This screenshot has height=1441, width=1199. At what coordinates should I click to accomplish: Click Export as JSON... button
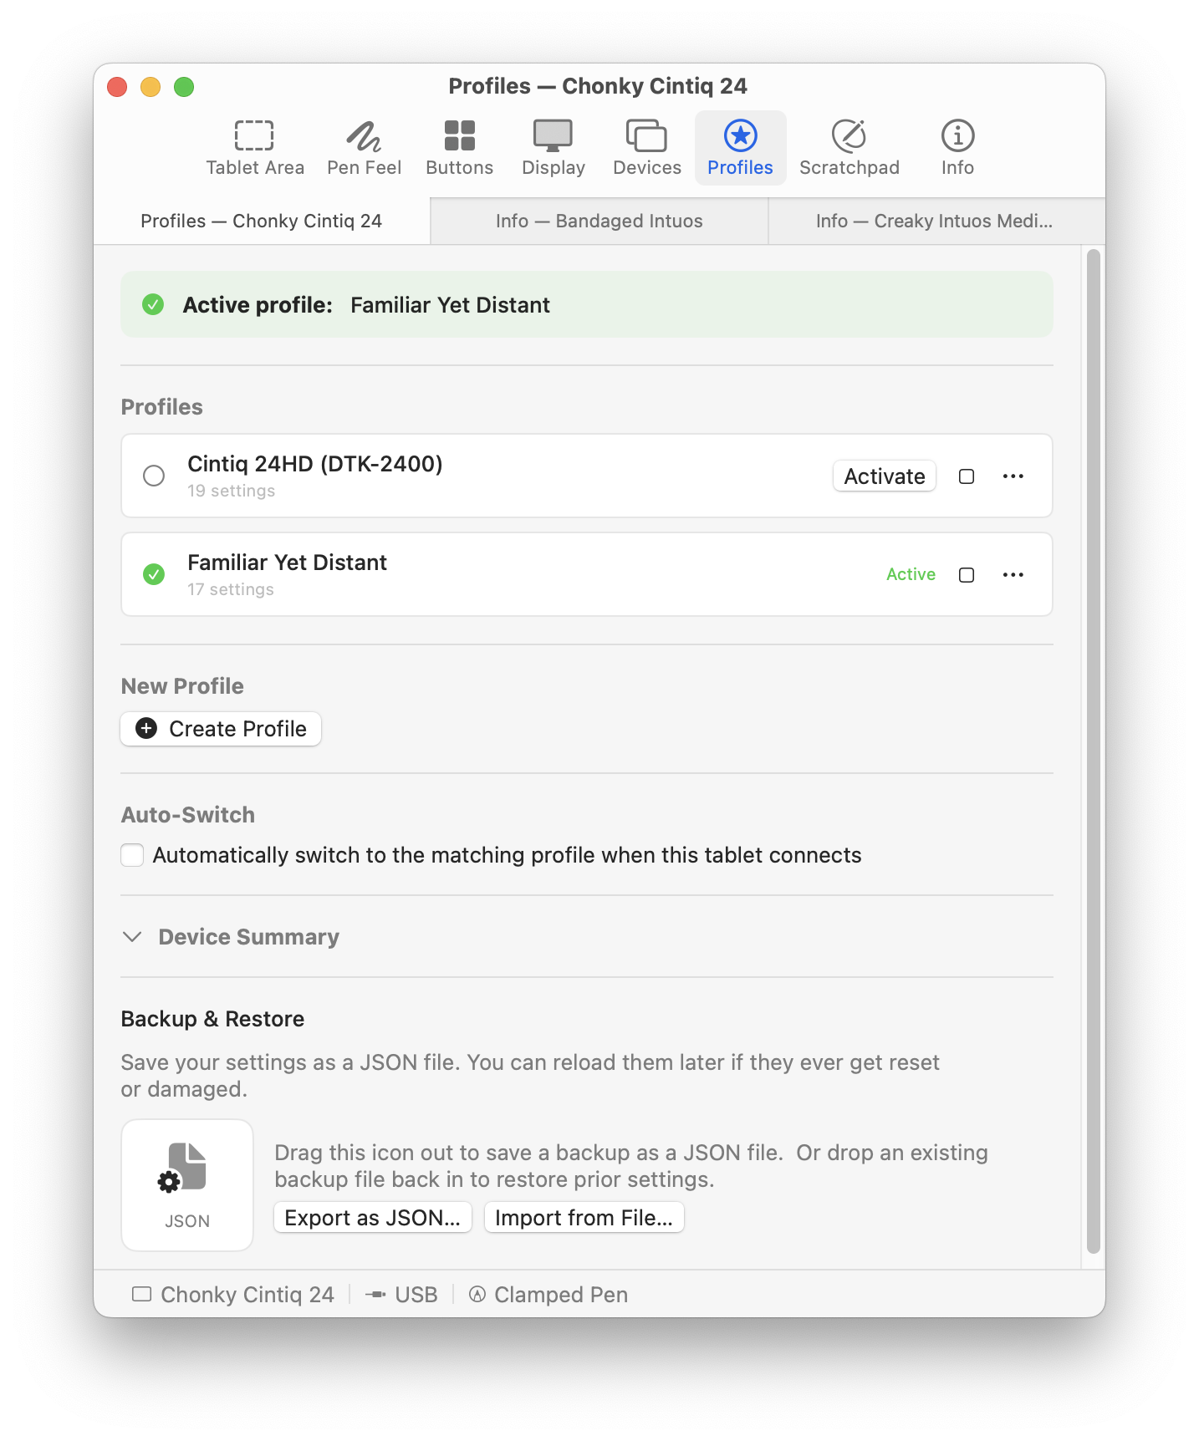tap(373, 1218)
